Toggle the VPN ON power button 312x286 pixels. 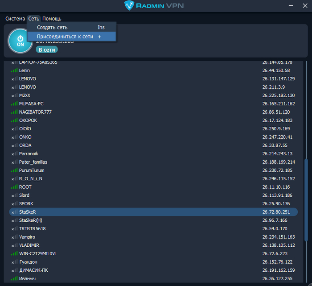[x=20, y=41]
